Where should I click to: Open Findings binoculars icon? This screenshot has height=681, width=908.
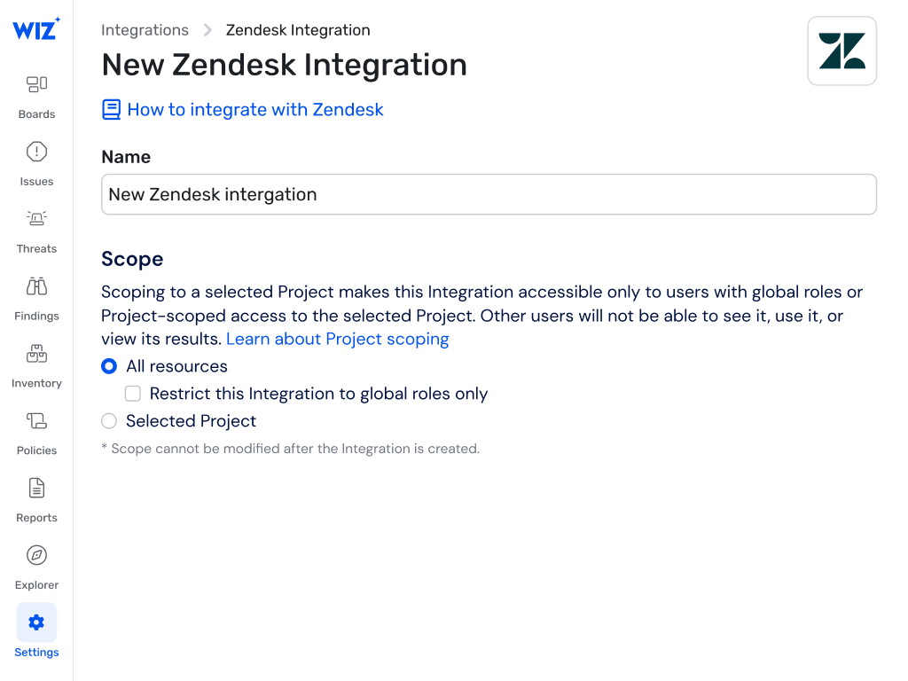[36, 286]
